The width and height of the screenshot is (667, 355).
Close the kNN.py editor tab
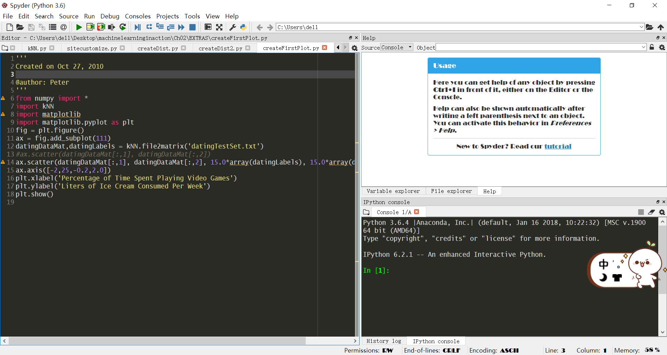[52, 48]
